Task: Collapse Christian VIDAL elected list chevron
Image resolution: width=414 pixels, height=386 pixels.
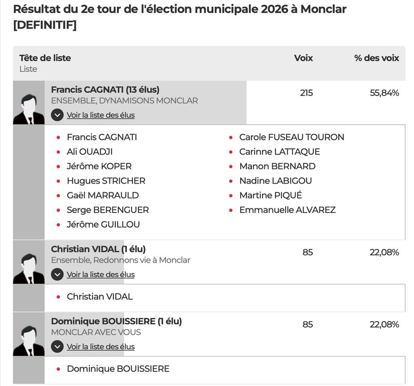Action: point(57,275)
